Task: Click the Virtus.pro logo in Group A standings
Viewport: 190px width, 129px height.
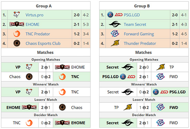Action: click(x=17, y=15)
